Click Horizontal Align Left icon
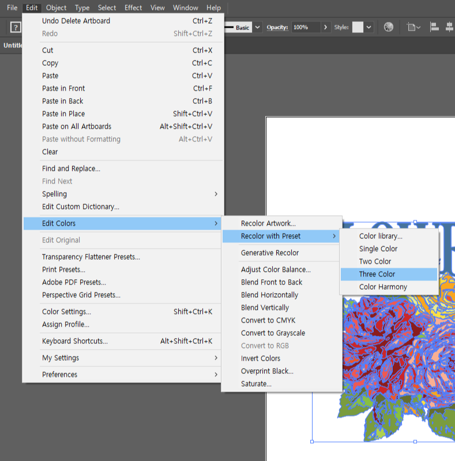 click(x=434, y=27)
